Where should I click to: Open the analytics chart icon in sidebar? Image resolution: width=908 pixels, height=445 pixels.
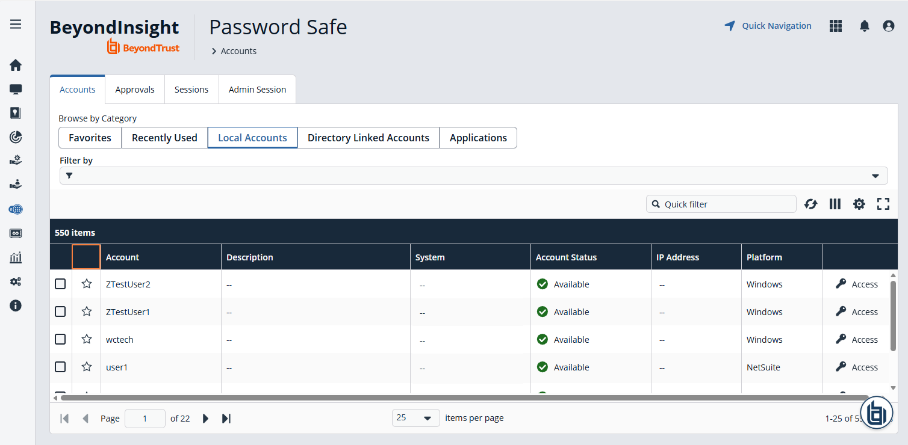16,257
